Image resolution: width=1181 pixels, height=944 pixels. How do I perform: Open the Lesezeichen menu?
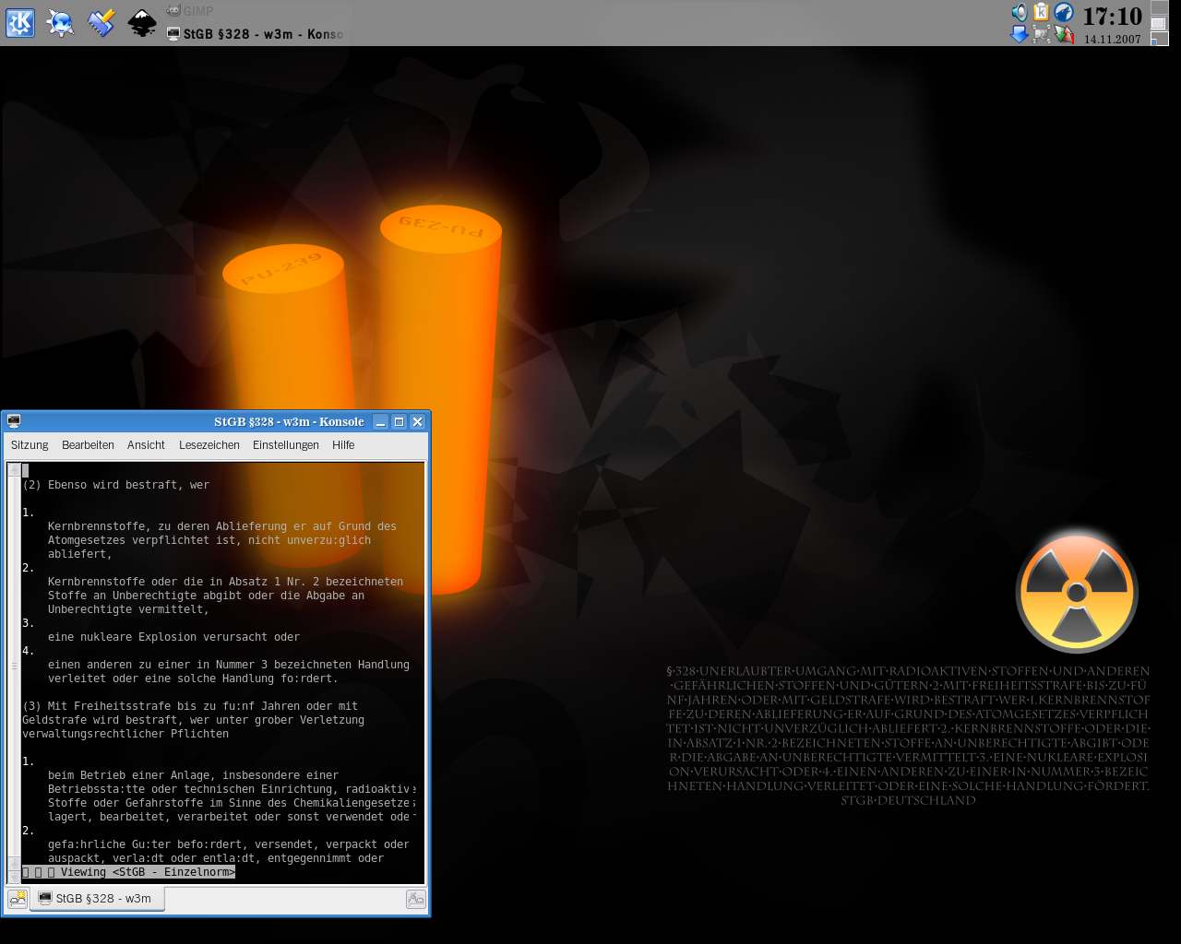click(x=209, y=445)
